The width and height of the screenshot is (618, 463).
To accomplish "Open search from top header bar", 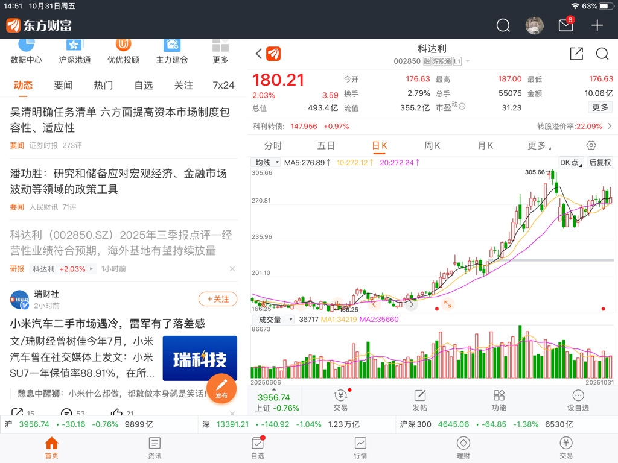I will (x=503, y=25).
